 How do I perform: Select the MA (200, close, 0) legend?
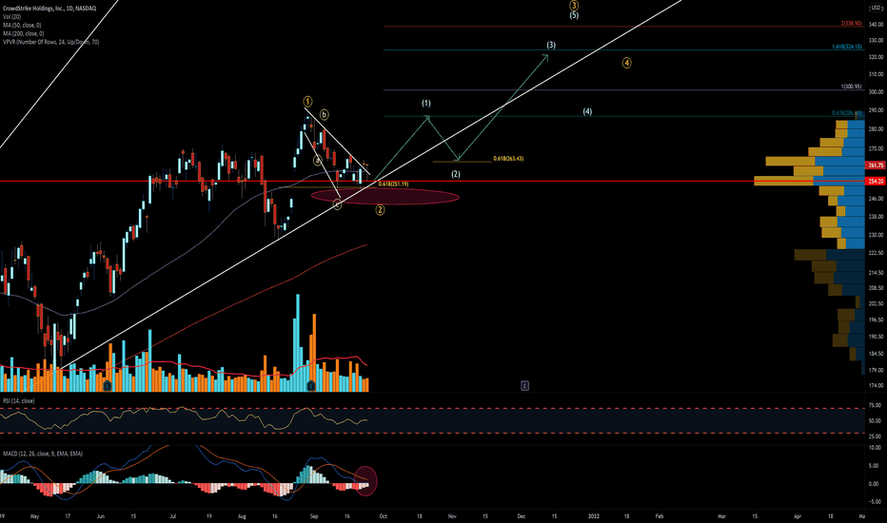23,34
